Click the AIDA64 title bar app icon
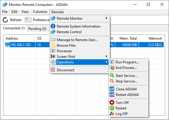Viewport: 169px width, 120px height. coord(5,4)
